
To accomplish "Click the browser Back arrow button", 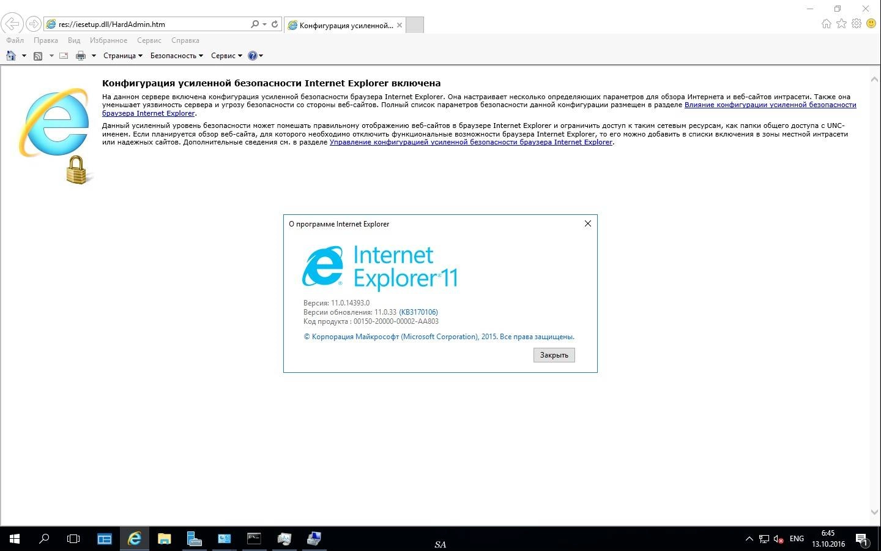I will pos(12,24).
